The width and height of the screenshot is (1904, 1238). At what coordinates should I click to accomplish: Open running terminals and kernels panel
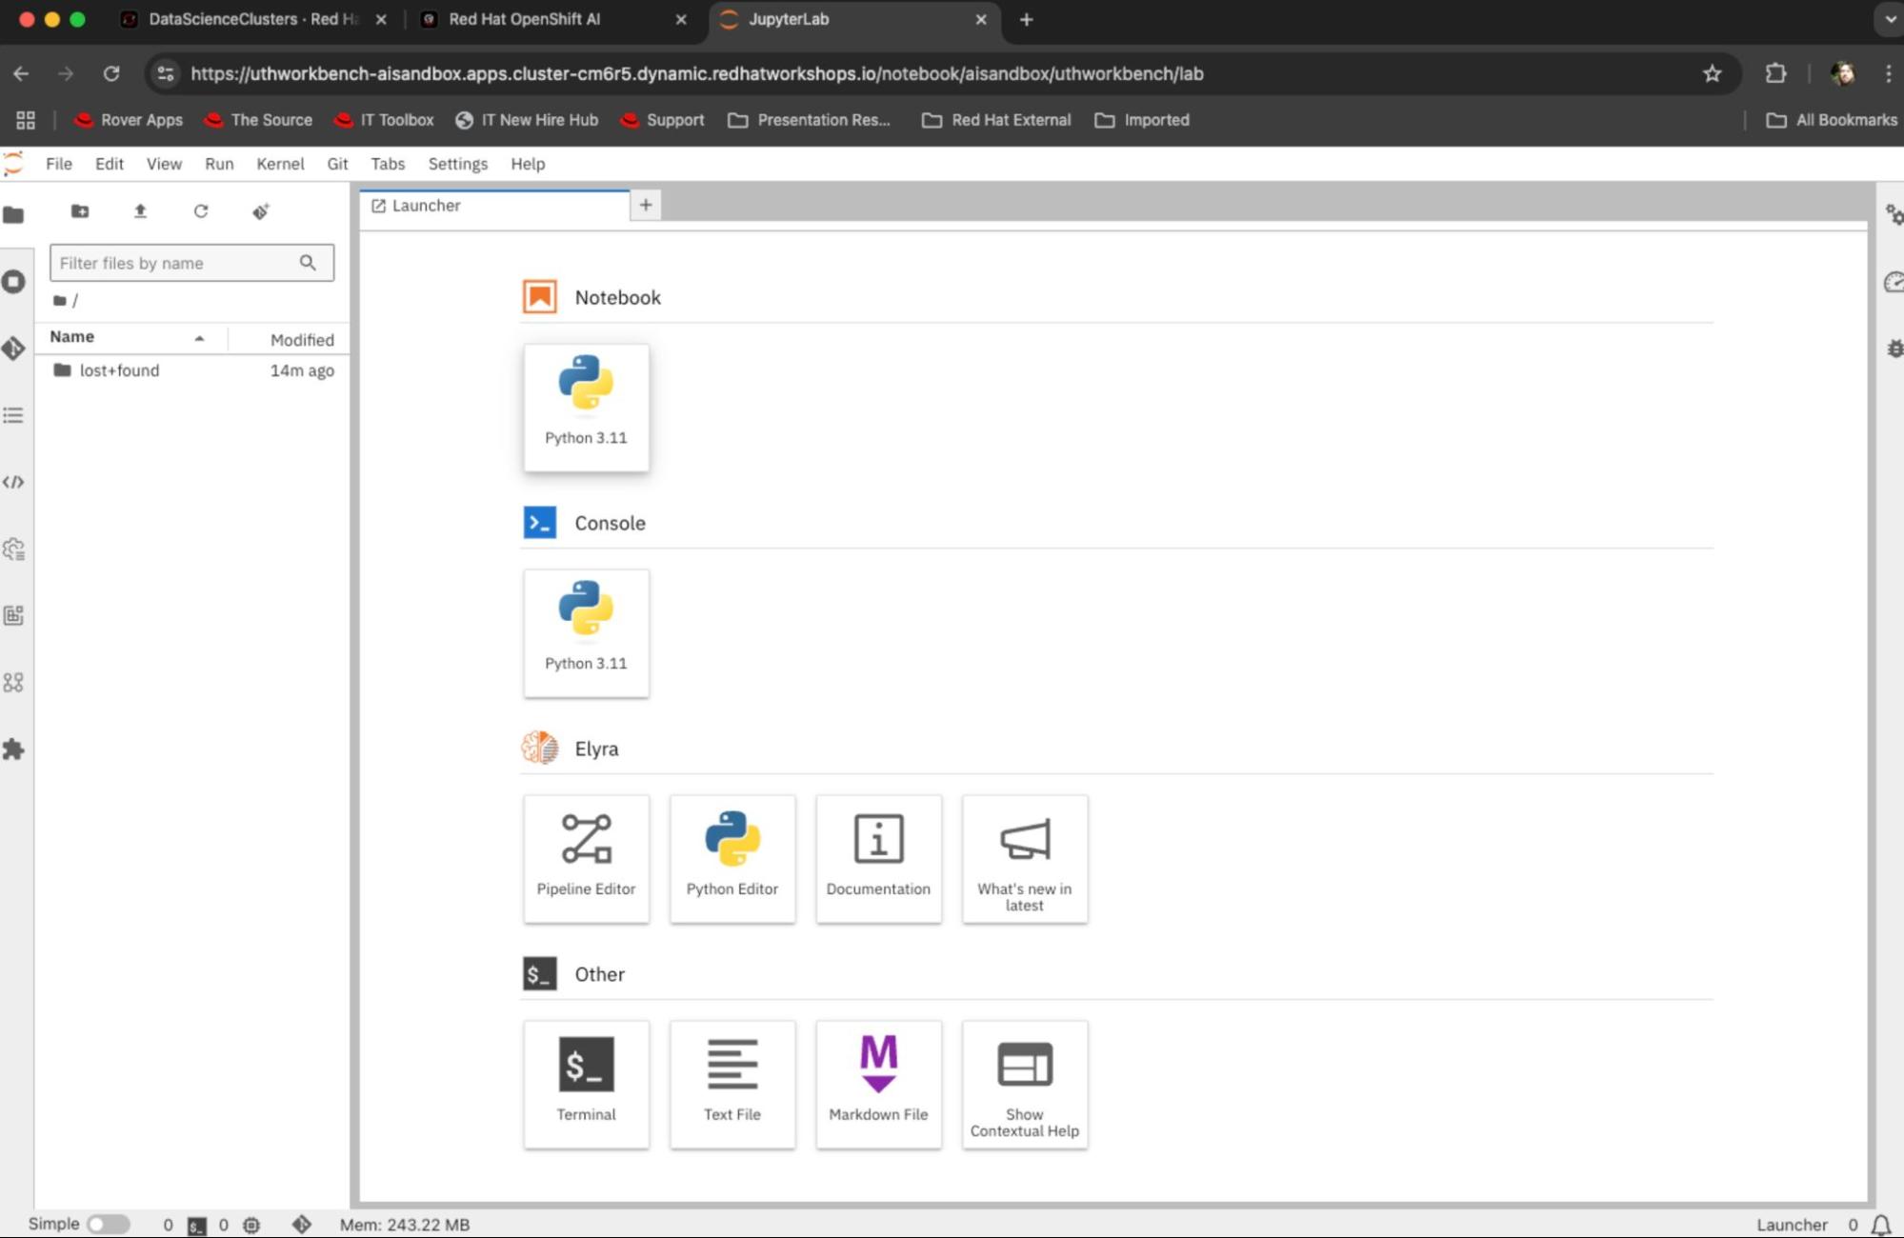coord(13,282)
